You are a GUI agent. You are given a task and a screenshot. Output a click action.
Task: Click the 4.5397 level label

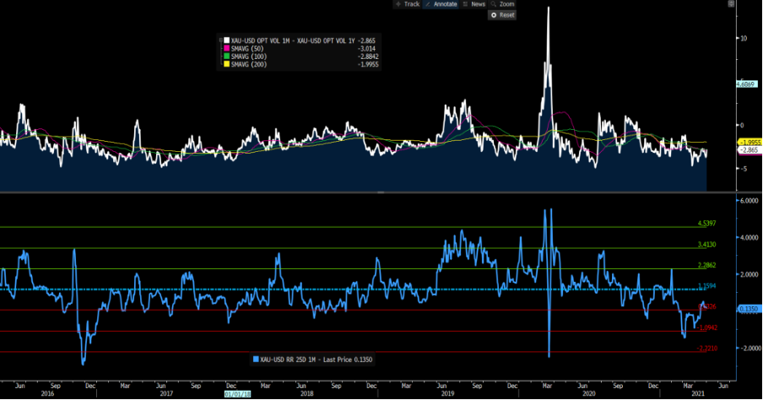[706, 224]
